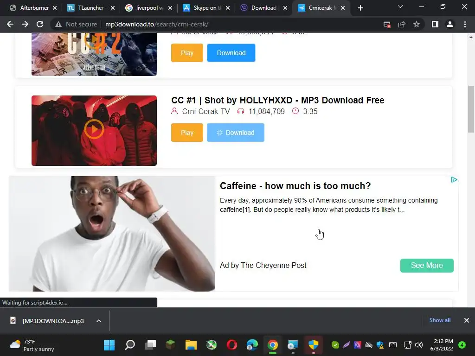Image resolution: width=475 pixels, height=356 pixels.
Task: Close the Afterburner tab
Action: 55,8
